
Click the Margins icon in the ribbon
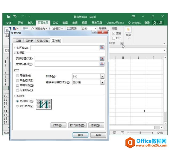pos(26,29)
